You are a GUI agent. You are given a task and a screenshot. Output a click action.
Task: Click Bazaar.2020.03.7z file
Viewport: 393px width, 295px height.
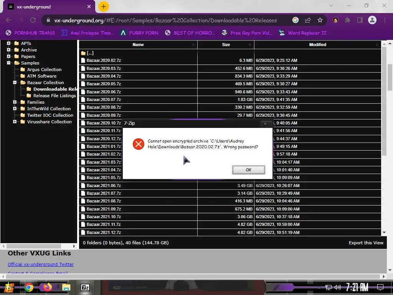tap(104, 68)
